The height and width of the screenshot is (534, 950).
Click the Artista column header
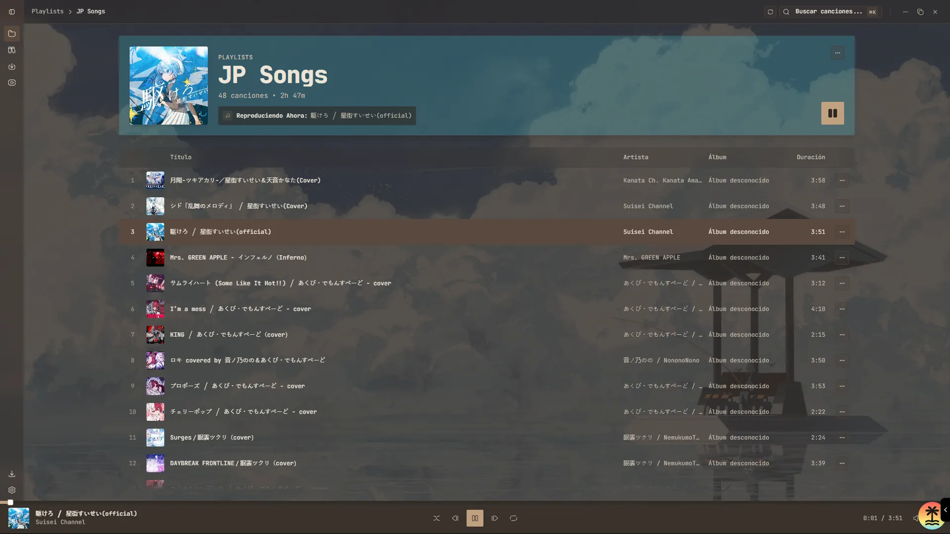(x=636, y=157)
